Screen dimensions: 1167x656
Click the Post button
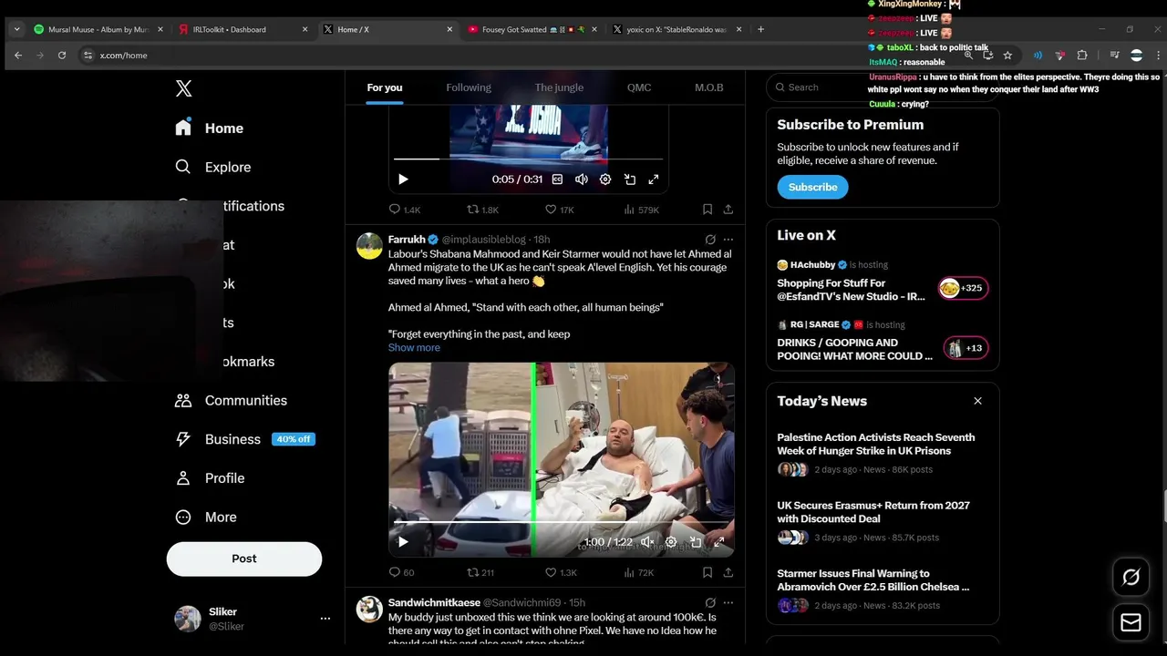point(244,559)
